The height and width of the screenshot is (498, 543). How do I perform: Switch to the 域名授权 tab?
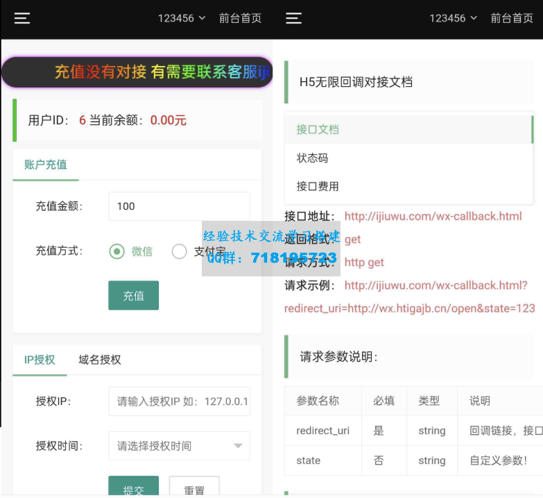click(100, 360)
